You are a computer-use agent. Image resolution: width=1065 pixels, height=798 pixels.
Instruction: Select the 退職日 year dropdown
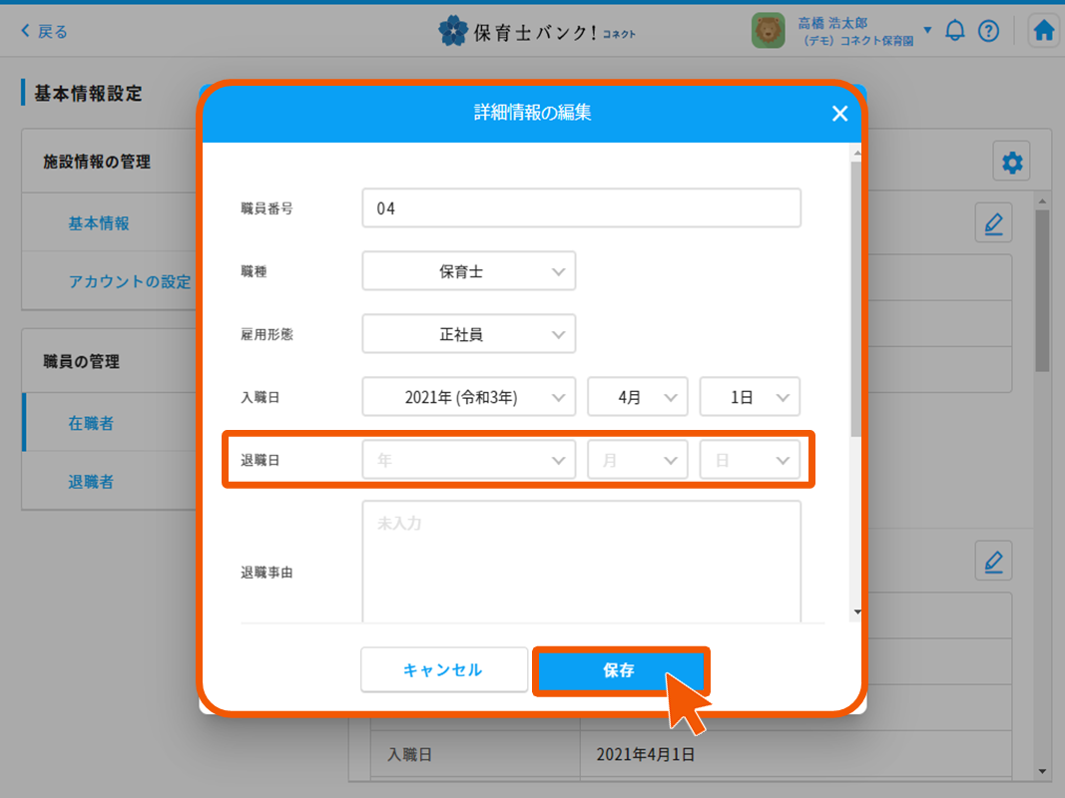(x=468, y=461)
